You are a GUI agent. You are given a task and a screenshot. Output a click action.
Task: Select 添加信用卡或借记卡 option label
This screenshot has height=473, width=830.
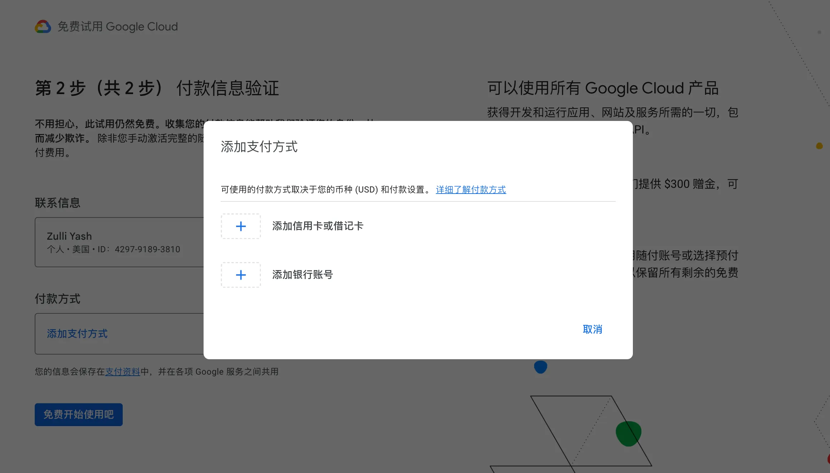tap(318, 226)
